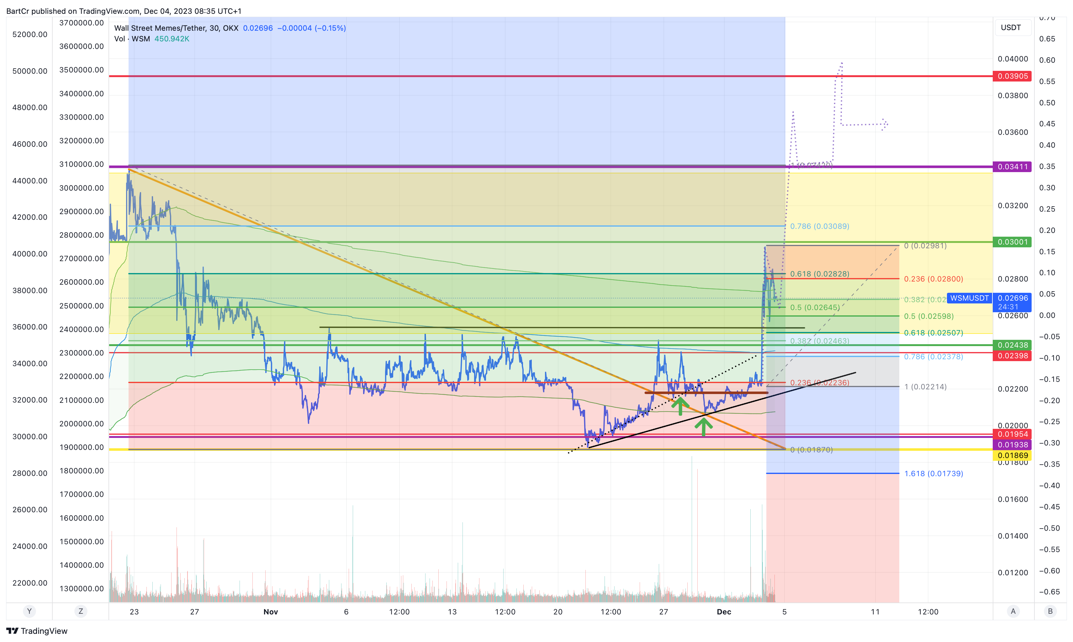
Task: Click the upper green arrow marker
Action: 680,406
